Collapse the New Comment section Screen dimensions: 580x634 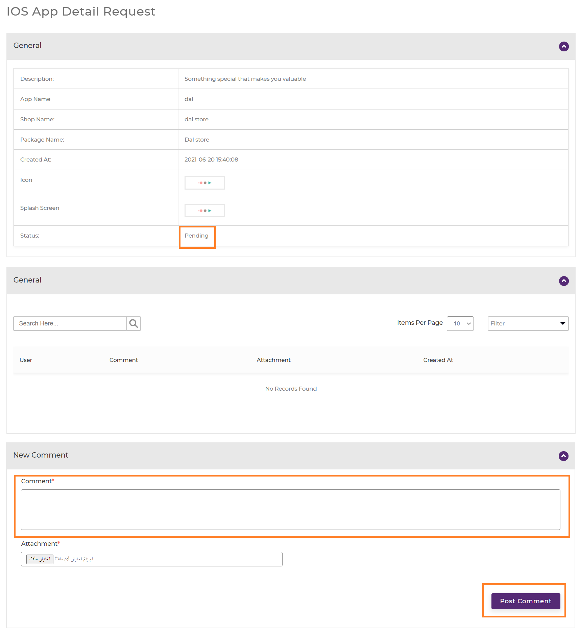coord(563,456)
